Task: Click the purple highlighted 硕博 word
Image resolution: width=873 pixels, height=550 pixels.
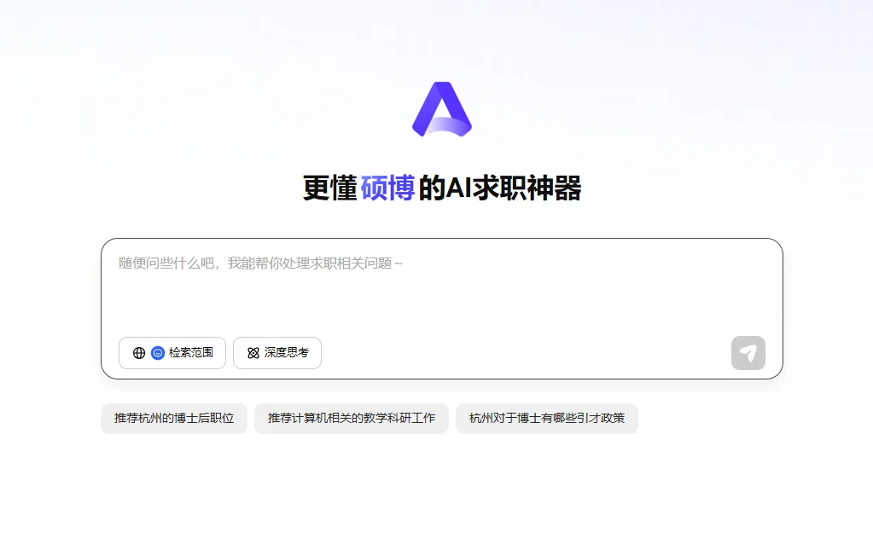Action: pos(387,188)
